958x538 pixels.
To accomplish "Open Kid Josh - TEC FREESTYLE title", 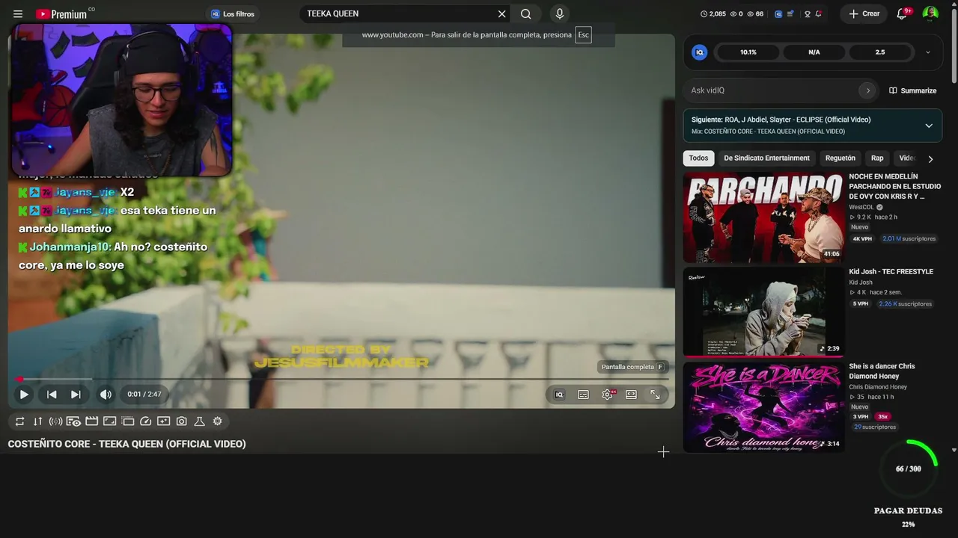I will [891, 272].
